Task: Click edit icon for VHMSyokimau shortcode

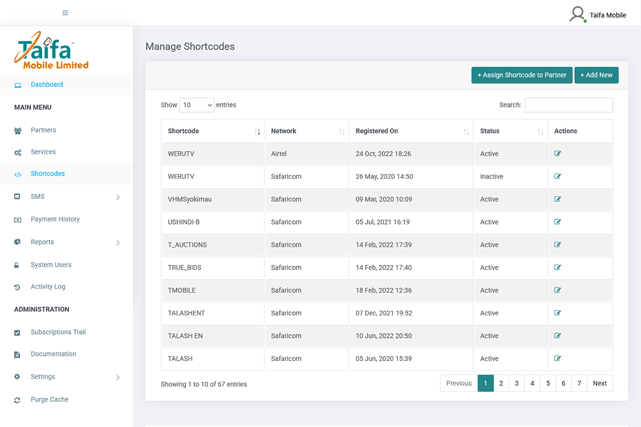Action: coord(557,199)
